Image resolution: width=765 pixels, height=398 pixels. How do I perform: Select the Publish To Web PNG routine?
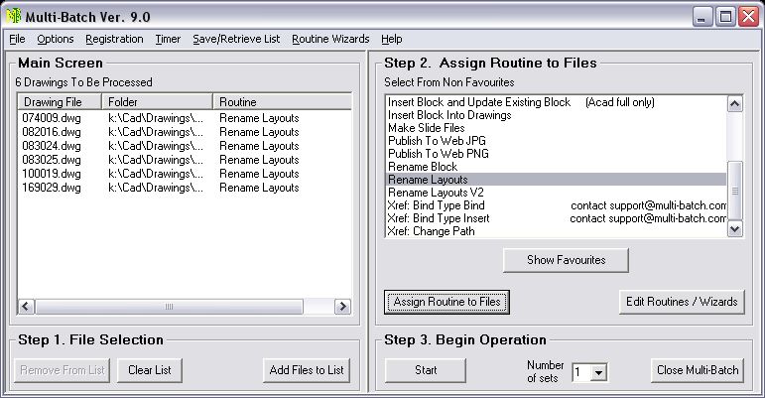556,154
